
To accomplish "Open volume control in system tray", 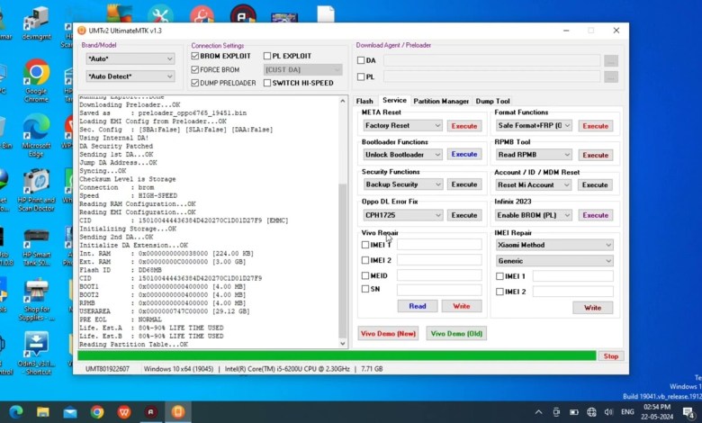I will (608, 412).
